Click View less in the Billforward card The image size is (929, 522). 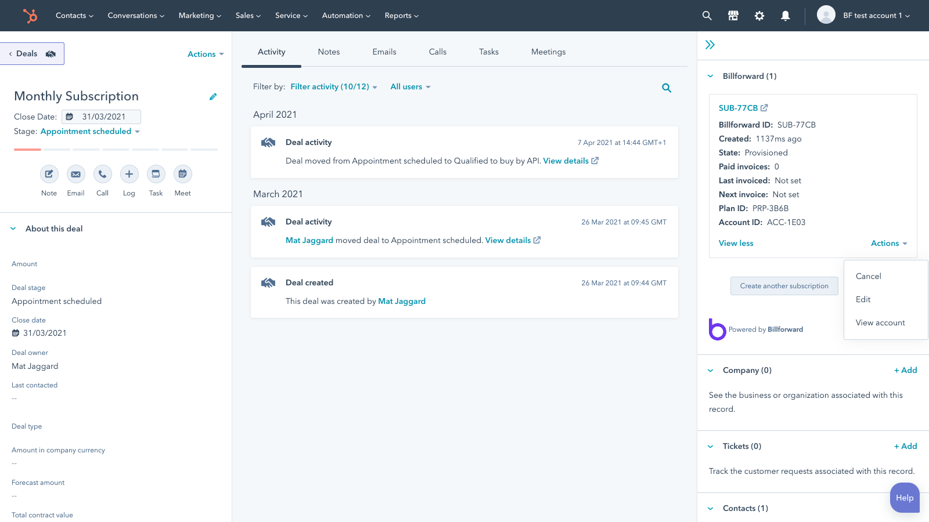pyautogui.click(x=736, y=243)
